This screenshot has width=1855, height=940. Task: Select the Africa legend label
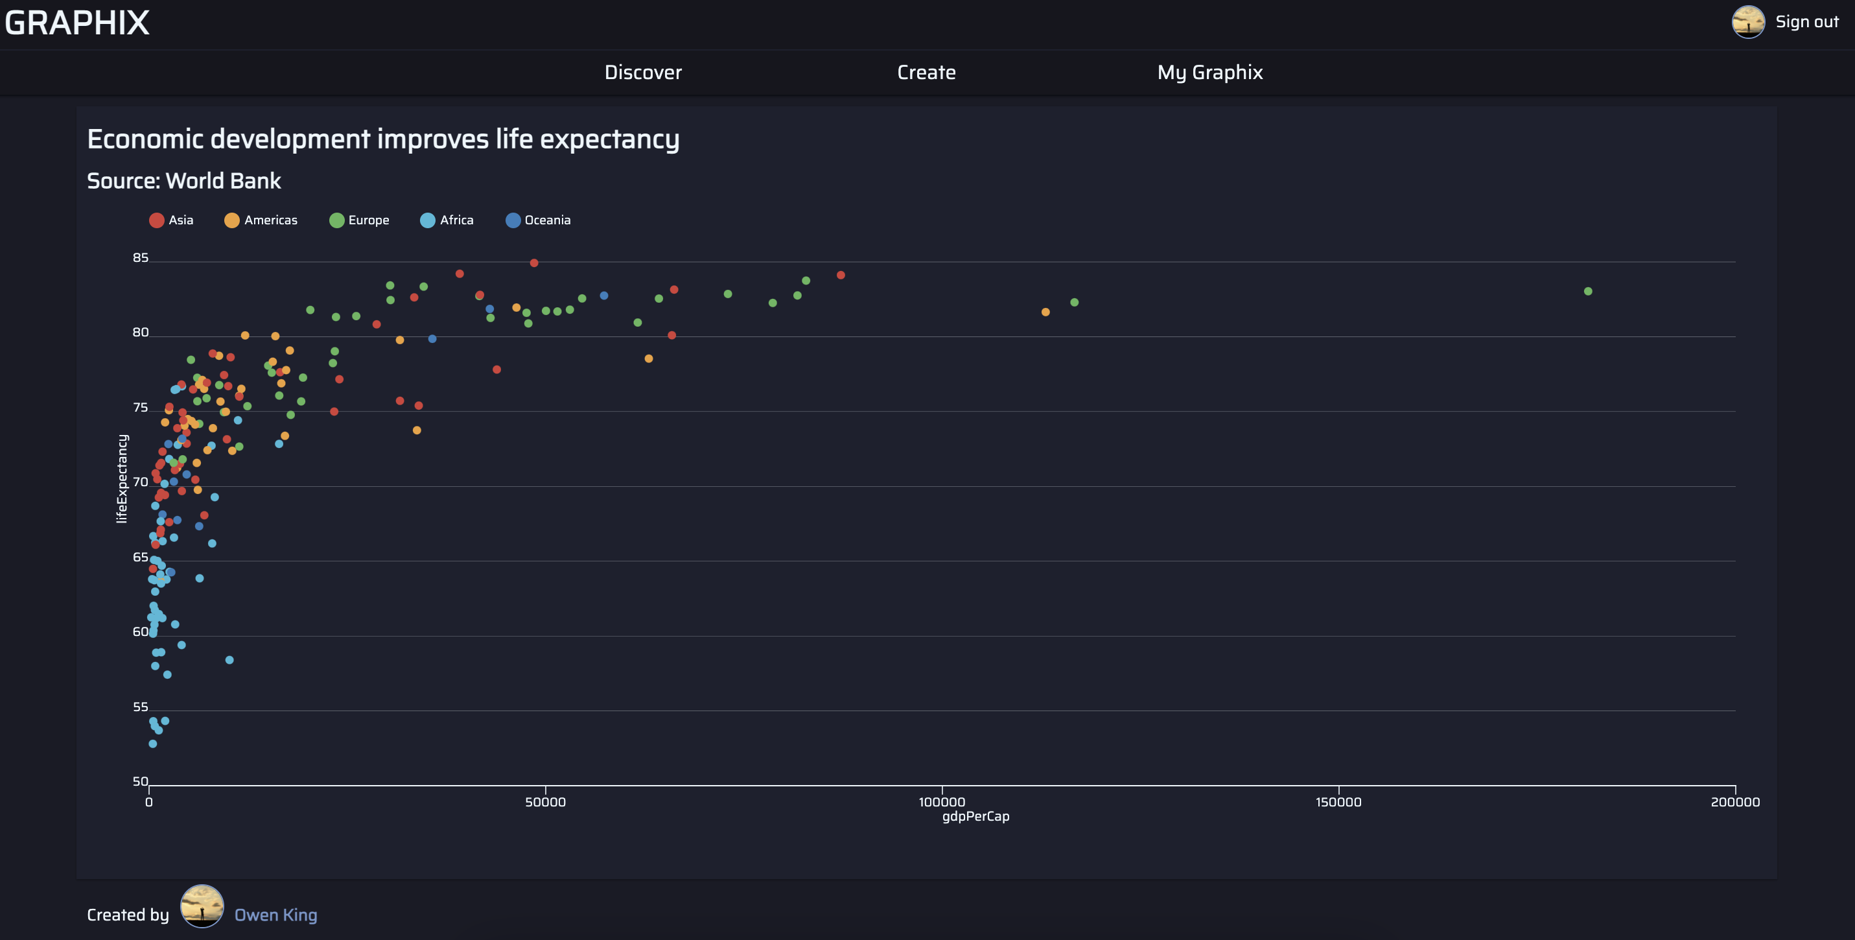456,220
